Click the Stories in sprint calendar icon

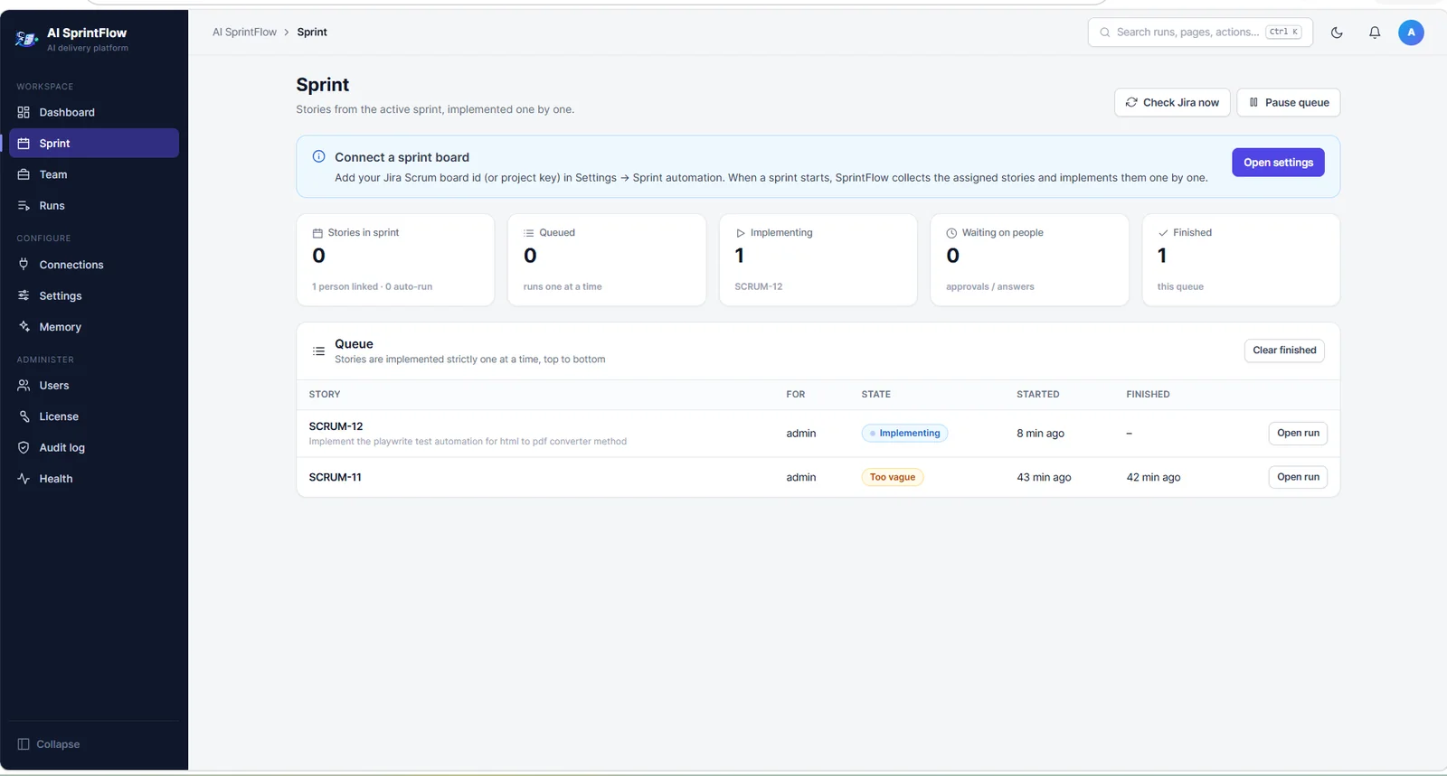click(x=317, y=233)
